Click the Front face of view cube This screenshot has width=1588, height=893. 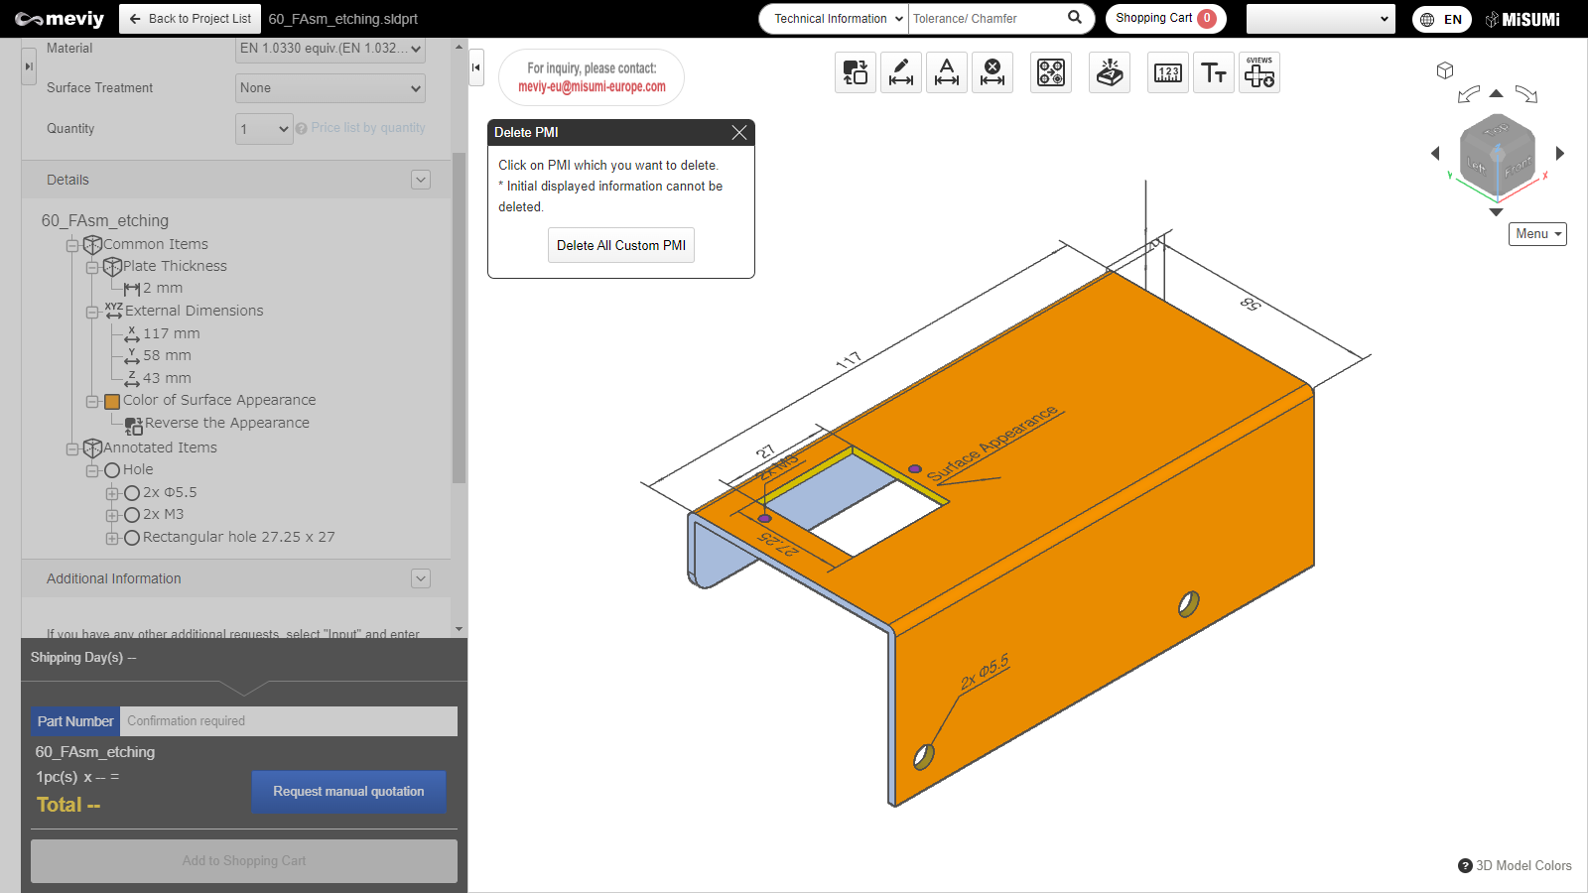[1518, 168]
